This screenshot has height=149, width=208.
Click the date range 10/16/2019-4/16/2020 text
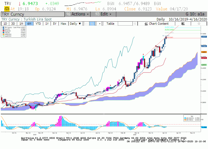188,19
